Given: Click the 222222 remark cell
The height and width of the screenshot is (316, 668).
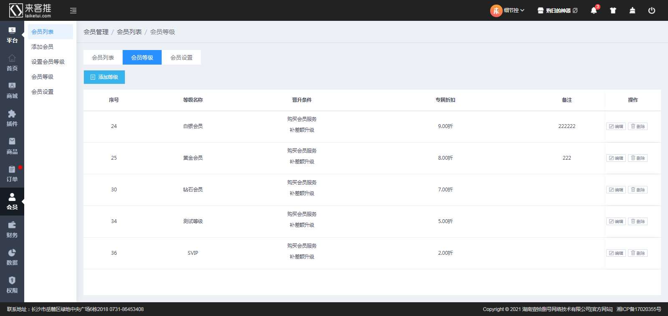Looking at the screenshot, I should [x=567, y=126].
